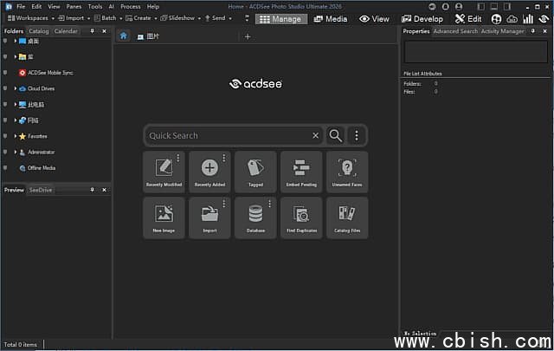Launch the Find Duplicates tool
The image size is (554, 351).
click(301, 217)
